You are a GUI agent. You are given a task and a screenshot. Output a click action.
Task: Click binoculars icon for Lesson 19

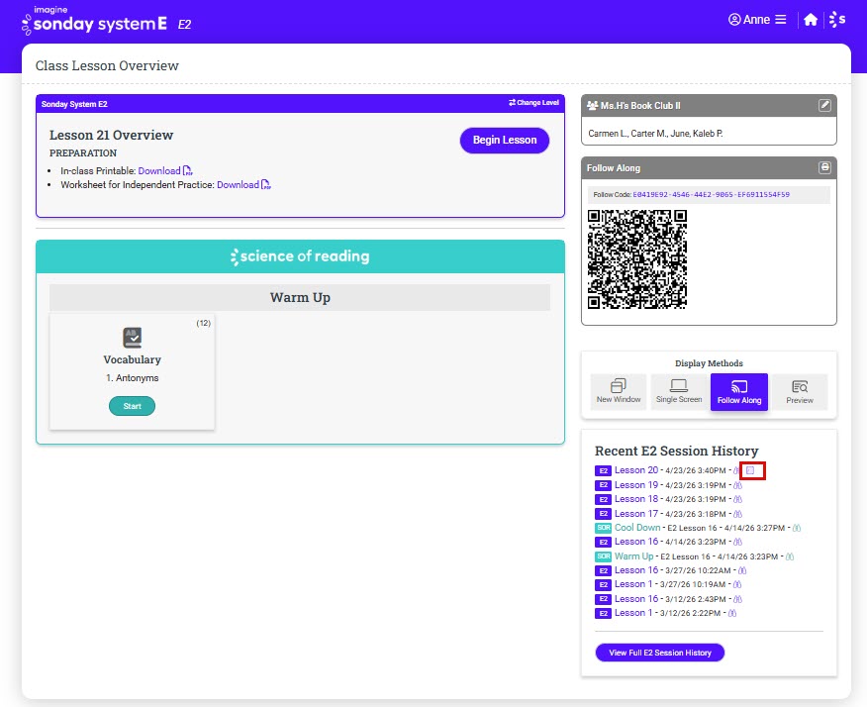(x=737, y=486)
